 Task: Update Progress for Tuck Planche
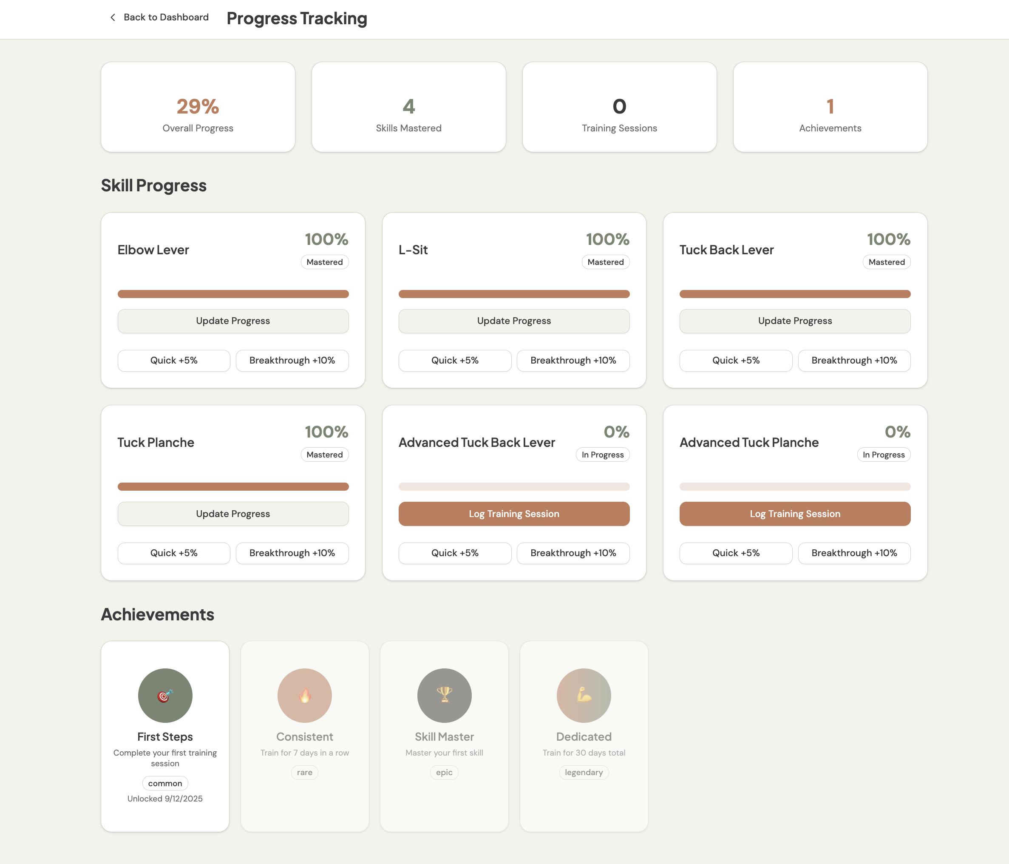point(233,514)
